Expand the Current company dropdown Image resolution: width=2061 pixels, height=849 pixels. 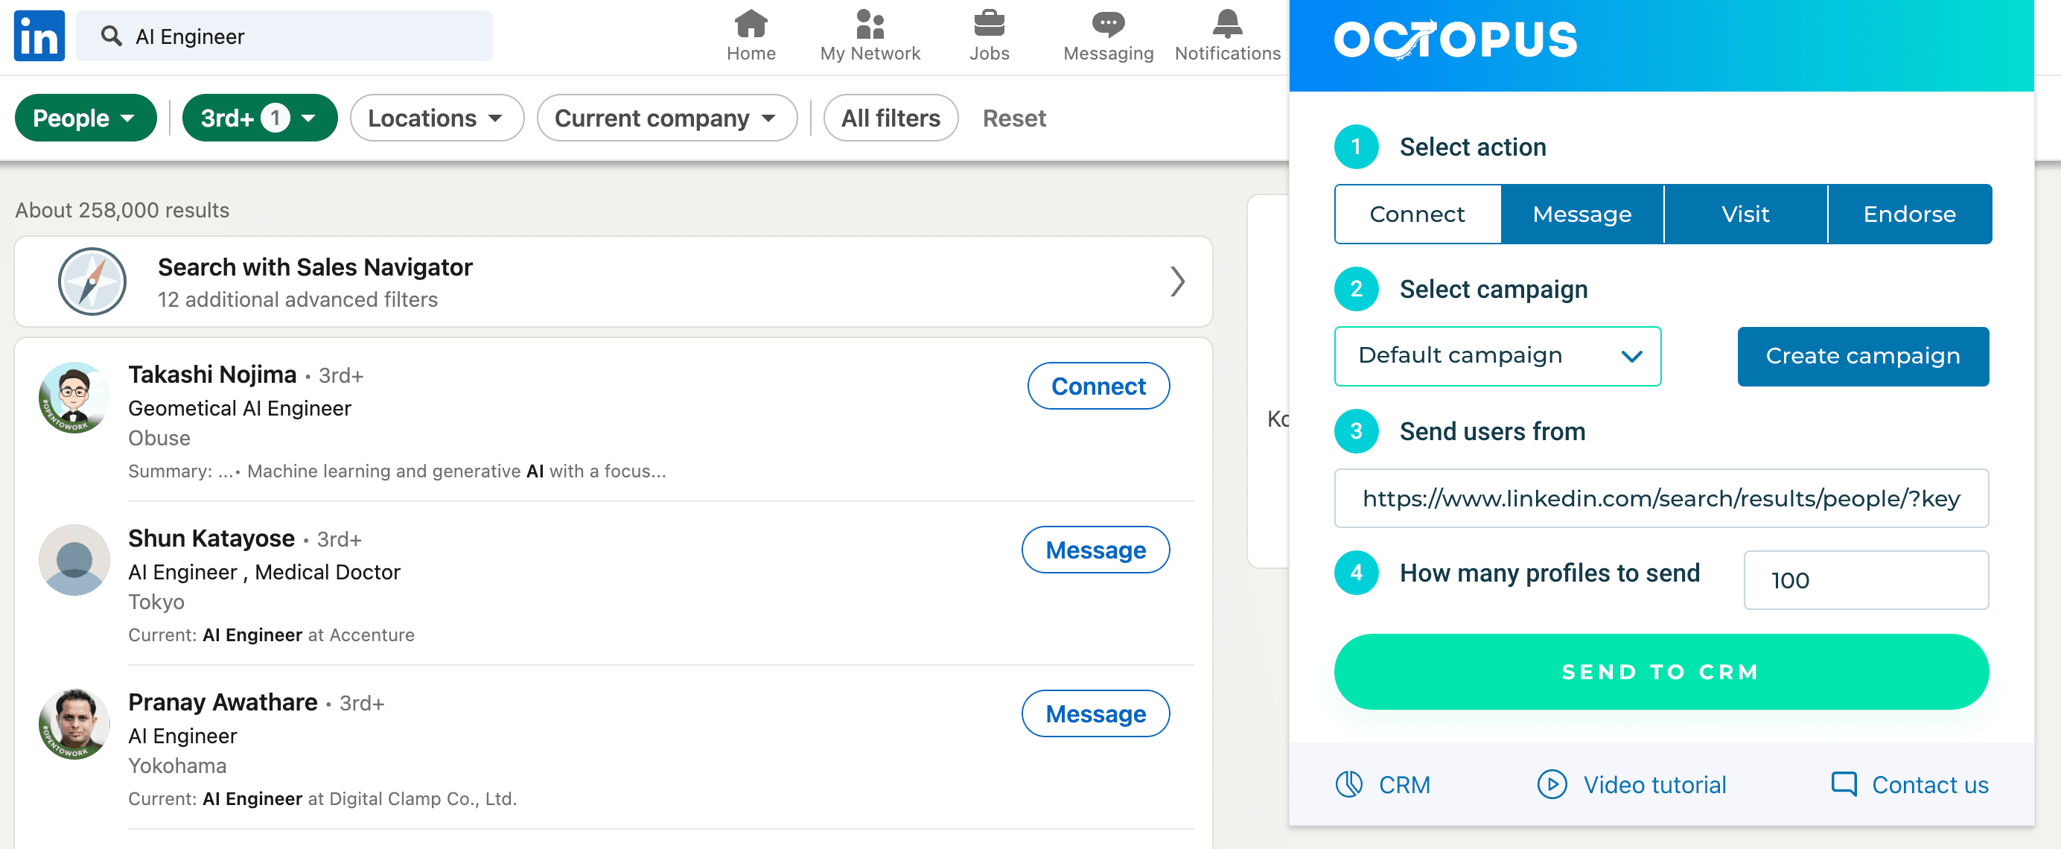click(666, 118)
